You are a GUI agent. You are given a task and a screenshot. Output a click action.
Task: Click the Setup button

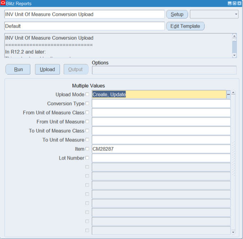[x=177, y=14]
